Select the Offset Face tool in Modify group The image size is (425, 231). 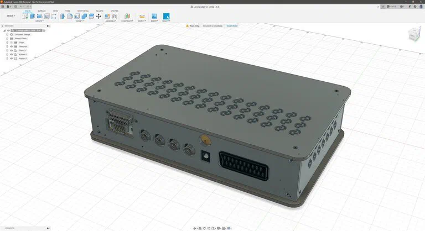(x=91, y=16)
